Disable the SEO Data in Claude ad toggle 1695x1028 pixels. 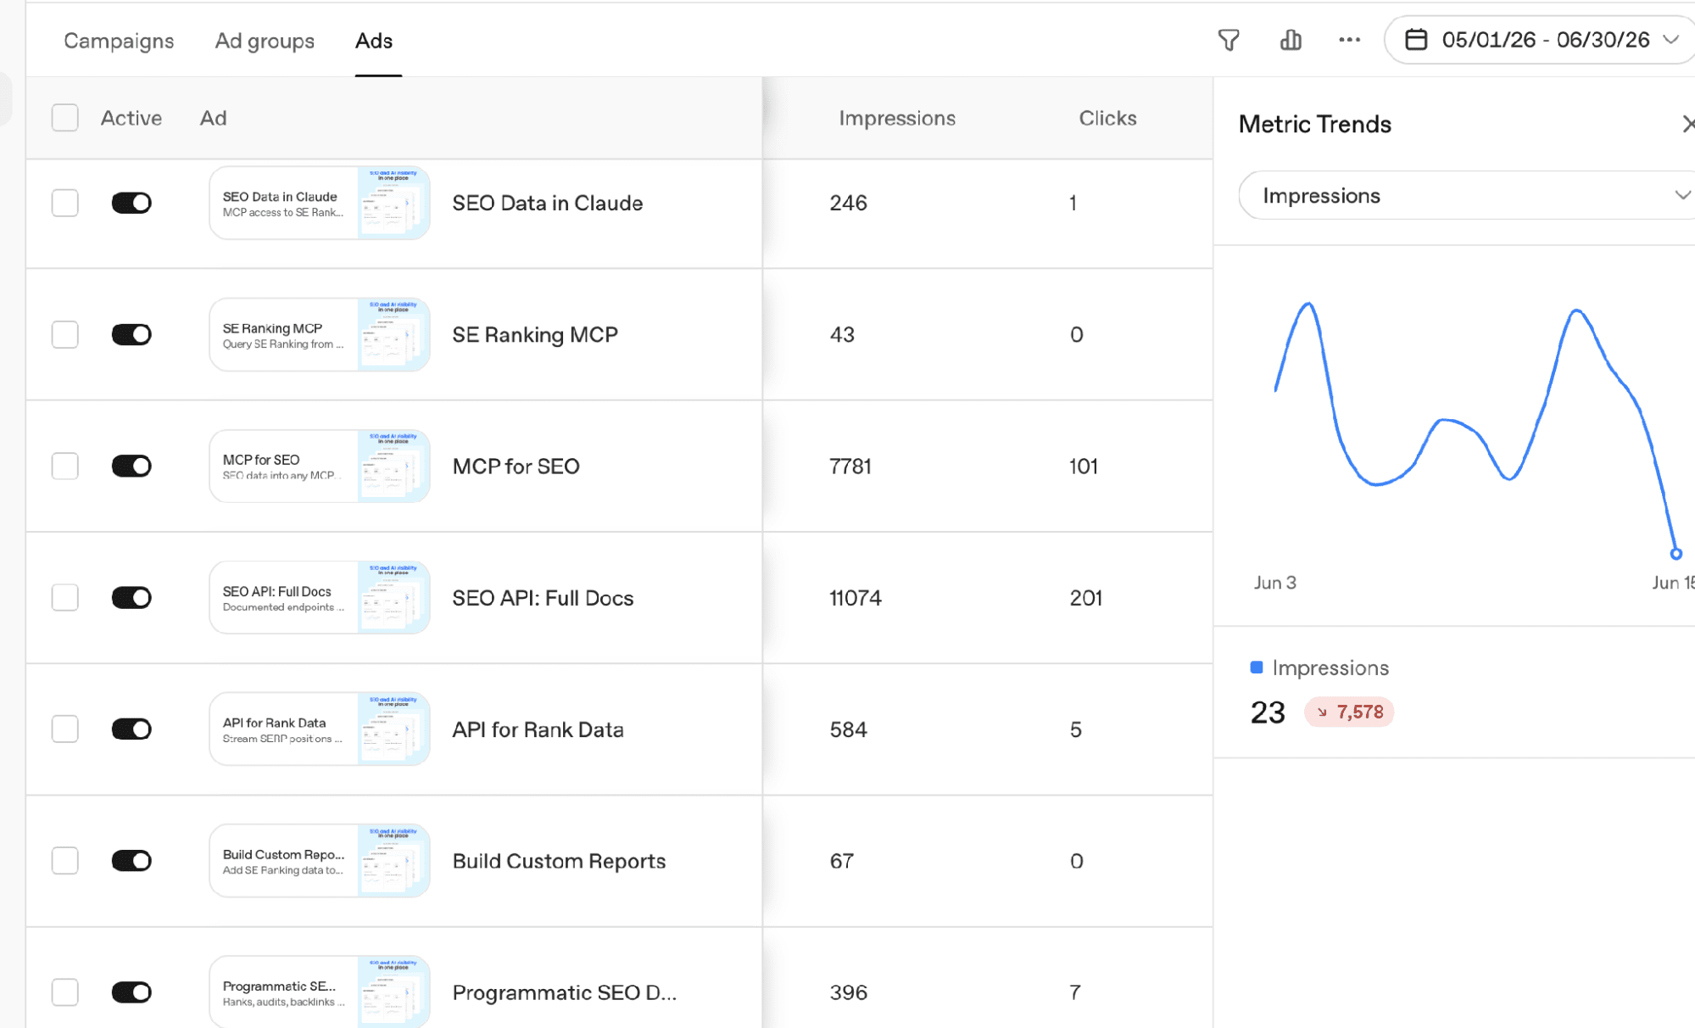click(131, 203)
